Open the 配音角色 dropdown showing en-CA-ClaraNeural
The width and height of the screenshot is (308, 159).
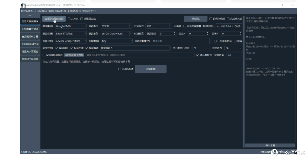click(116, 34)
